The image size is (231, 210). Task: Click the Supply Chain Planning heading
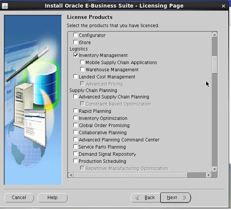(x=93, y=90)
